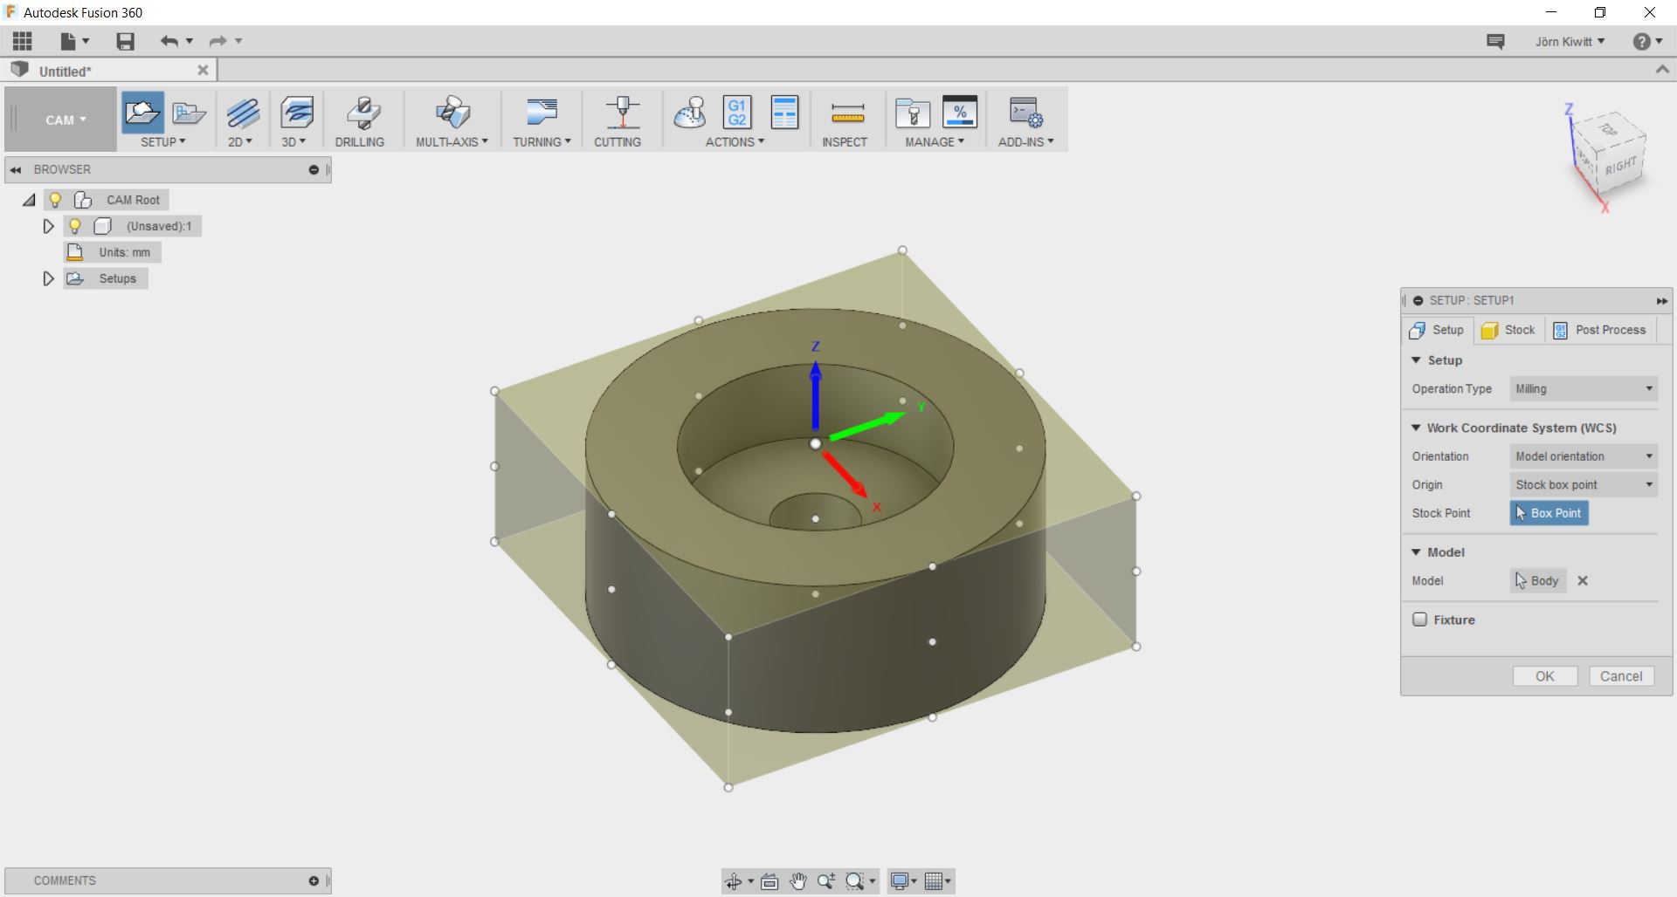Switch to the Stock tab

(x=1508, y=330)
